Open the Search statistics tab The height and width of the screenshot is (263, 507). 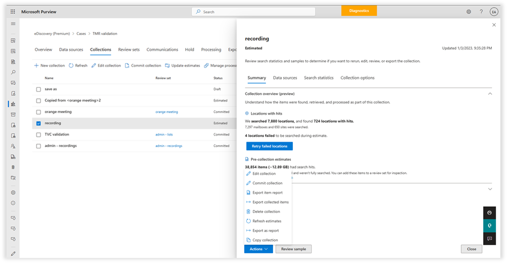click(319, 78)
